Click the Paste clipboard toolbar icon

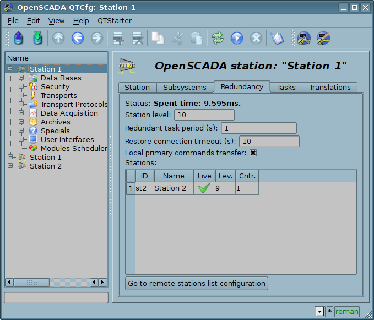pyautogui.click(x=197, y=38)
